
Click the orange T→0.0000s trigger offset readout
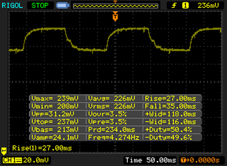(200, 160)
